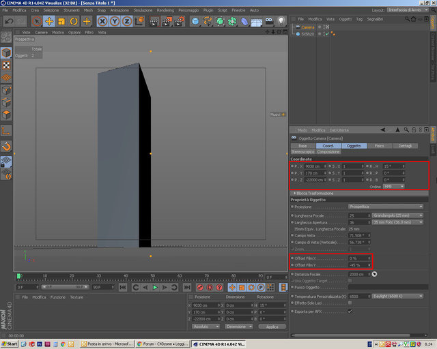Screen dimensions: 437x349
Task: Click the Undo arrow icon
Action: [x=9, y=21]
